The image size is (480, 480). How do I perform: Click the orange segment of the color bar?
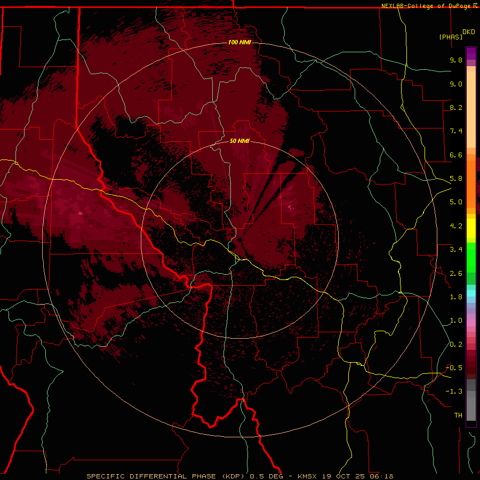pyautogui.click(x=471, y=183)
